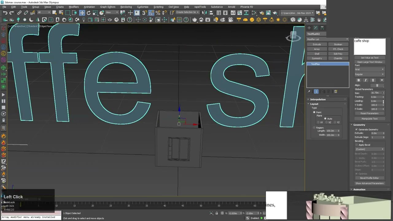Open the Phoenix FD menu
Viewport: 393px width, 221px height.
pos(247,7)
